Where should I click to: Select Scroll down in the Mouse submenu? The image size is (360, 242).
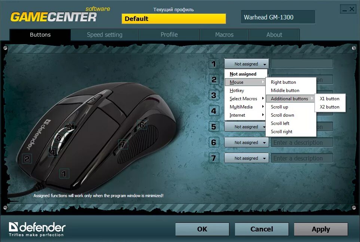tap(291, 115)
